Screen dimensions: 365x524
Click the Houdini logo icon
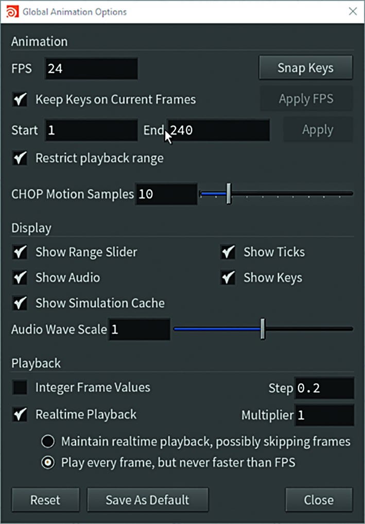click(12, 11)
